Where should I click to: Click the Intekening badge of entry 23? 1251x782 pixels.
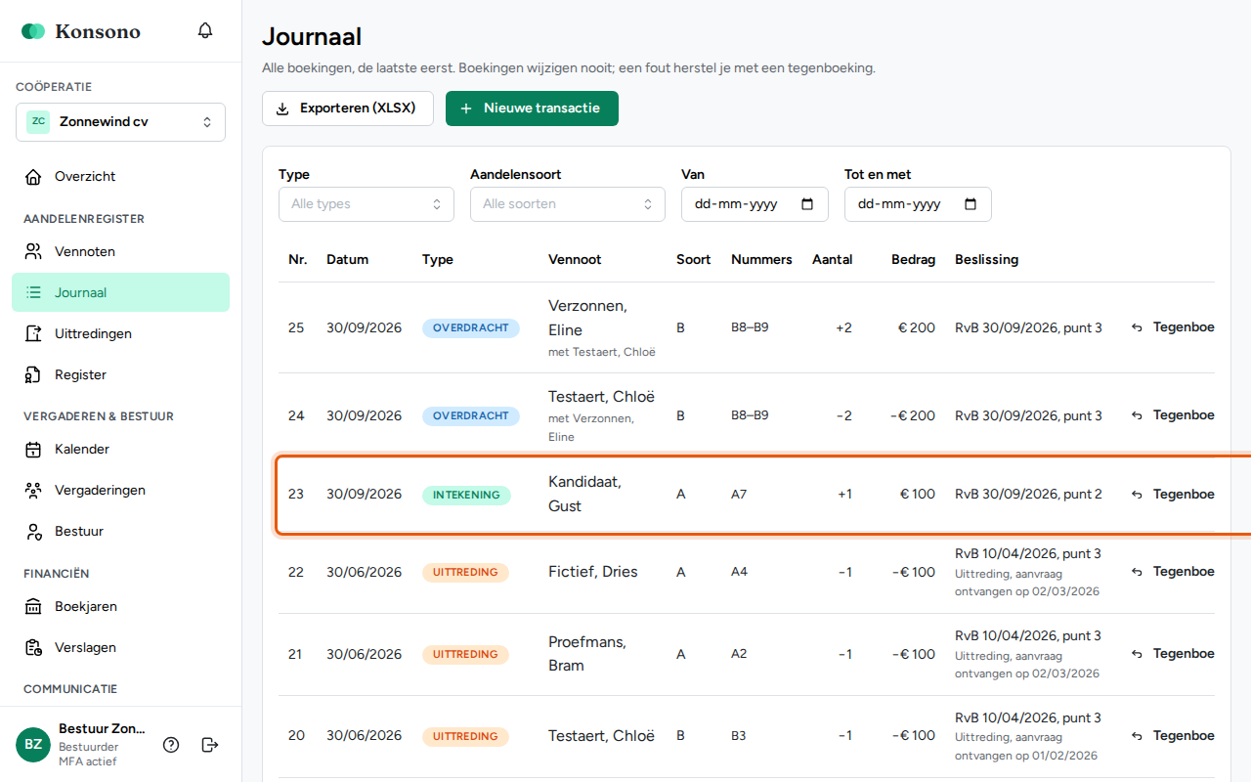click(466, 495)
